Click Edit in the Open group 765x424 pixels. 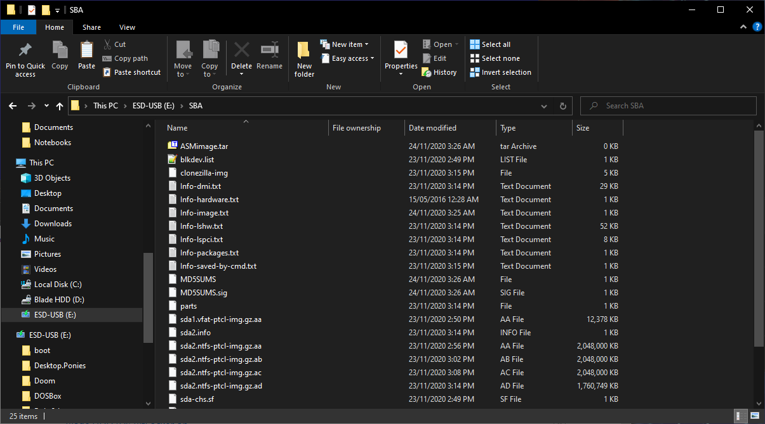point(434,58)
